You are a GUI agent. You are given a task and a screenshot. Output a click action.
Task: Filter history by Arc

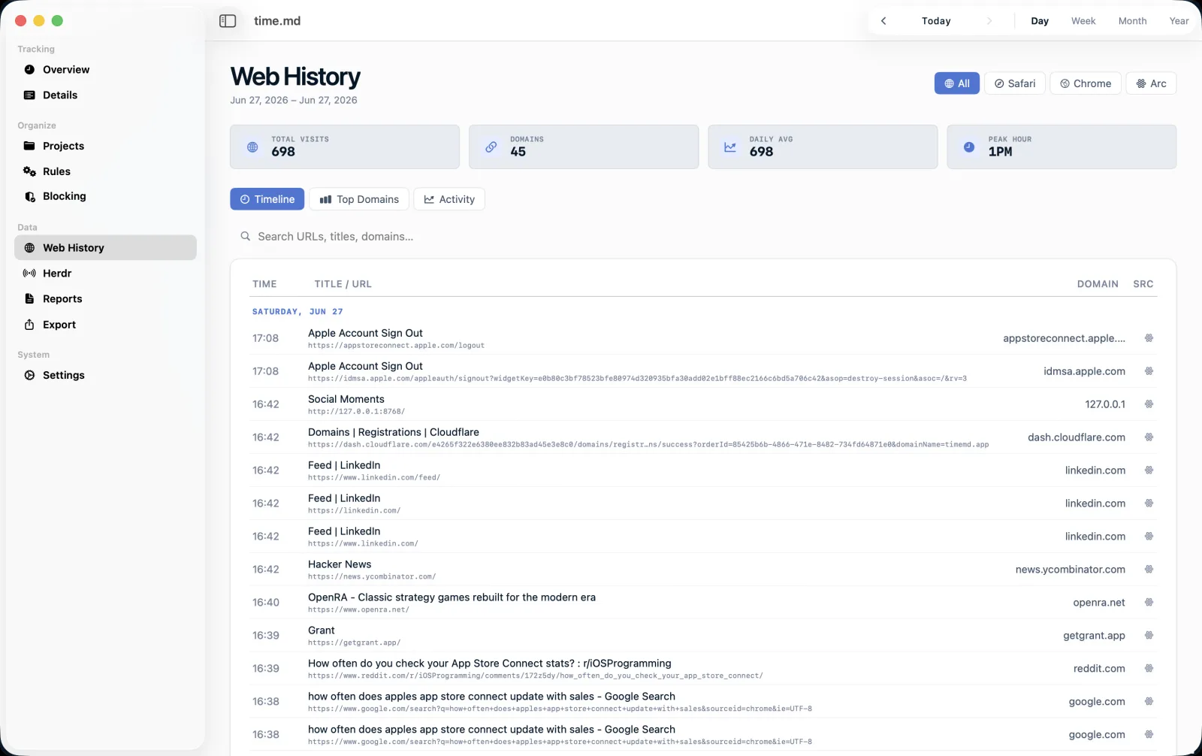(1151, 83)
